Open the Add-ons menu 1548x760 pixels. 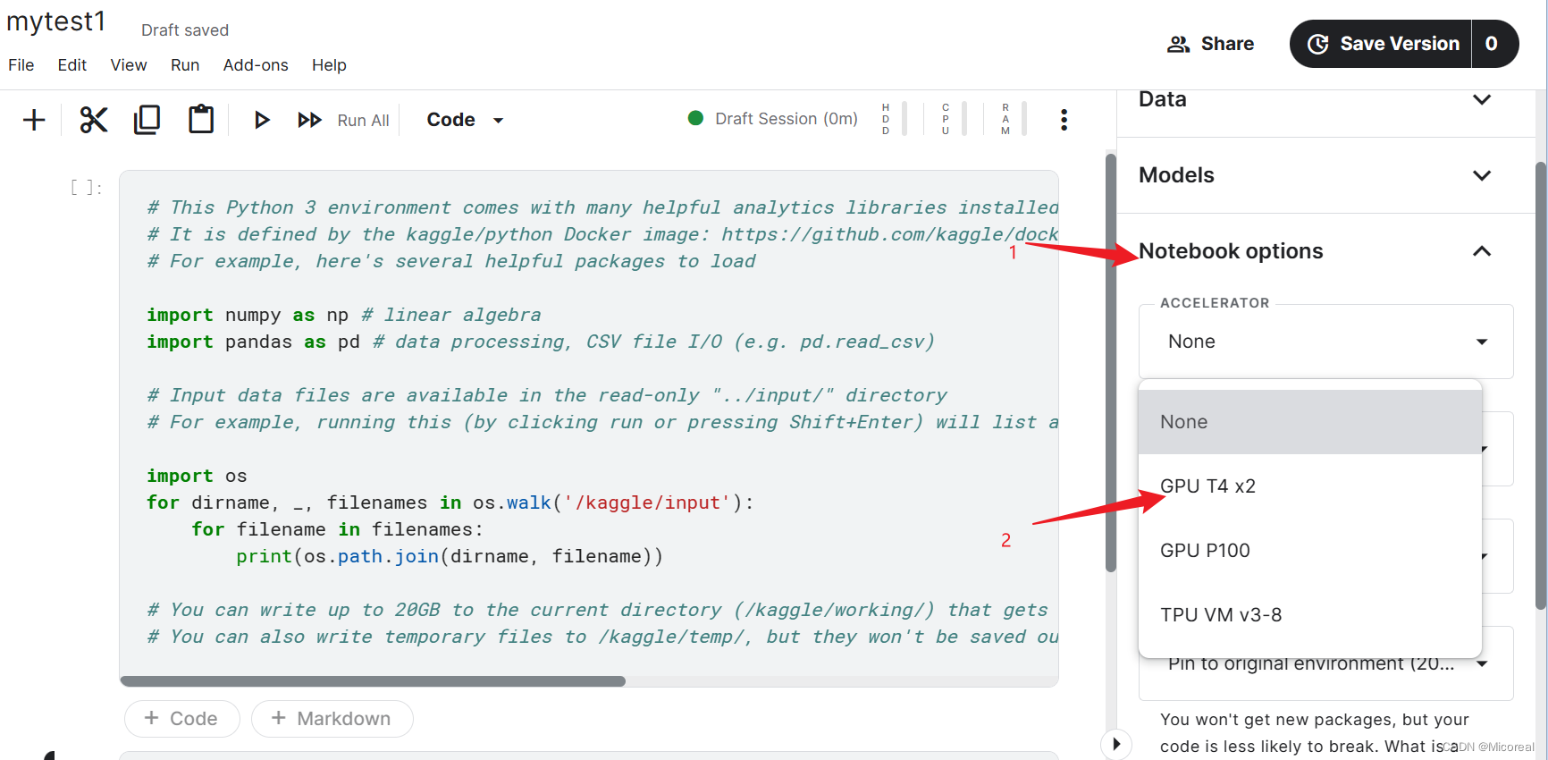click(256, 65)
